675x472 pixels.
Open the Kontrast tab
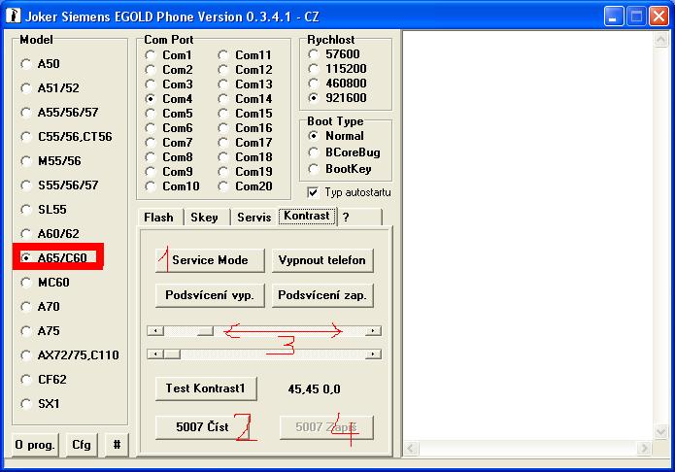tap(307, 216)
